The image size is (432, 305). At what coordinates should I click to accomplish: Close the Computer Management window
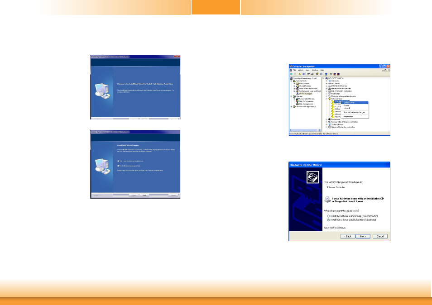coord(388,67)
